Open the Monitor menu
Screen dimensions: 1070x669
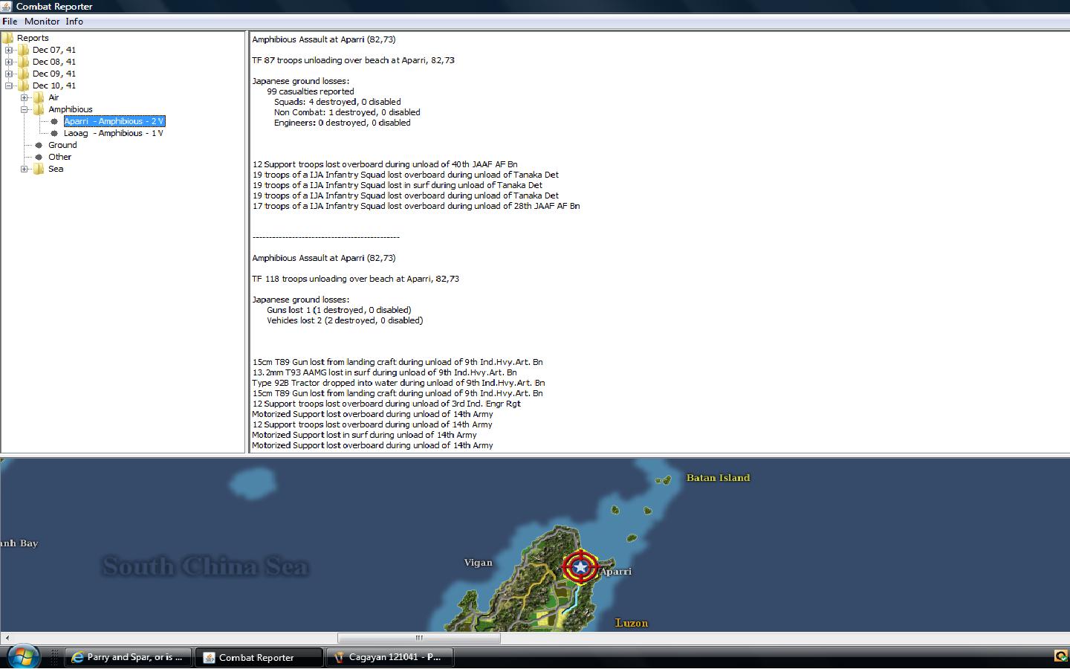click(42, 22)
